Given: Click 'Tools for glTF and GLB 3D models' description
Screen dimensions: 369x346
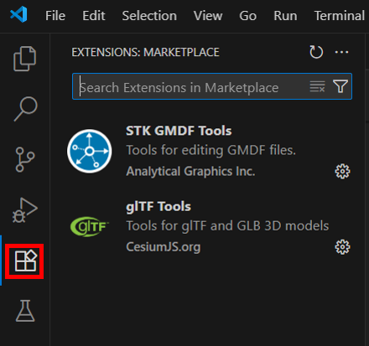Looking at the screenshot, I should tap(227, 226).
